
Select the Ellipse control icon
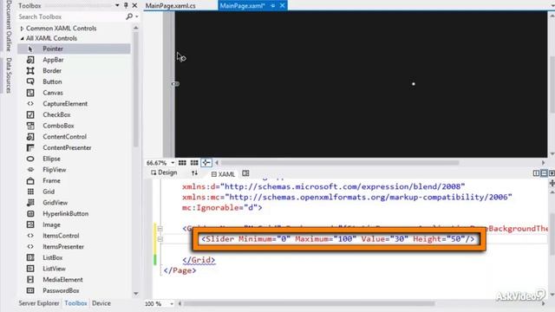click(30, 159)
